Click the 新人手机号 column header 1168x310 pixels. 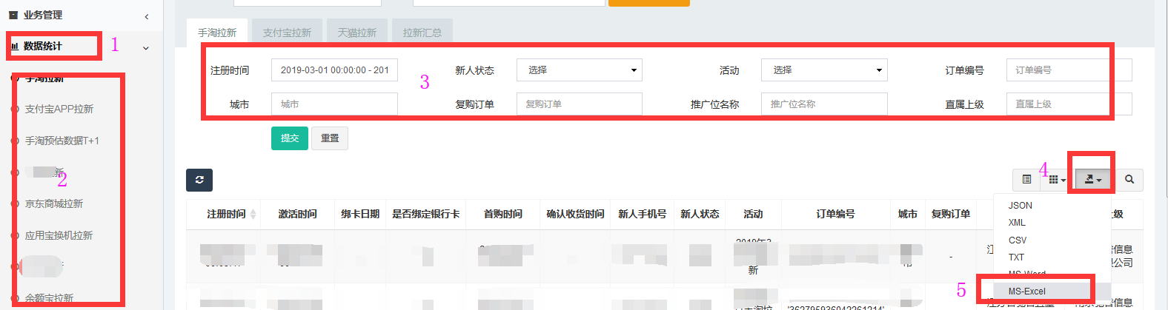click(643, 214)
